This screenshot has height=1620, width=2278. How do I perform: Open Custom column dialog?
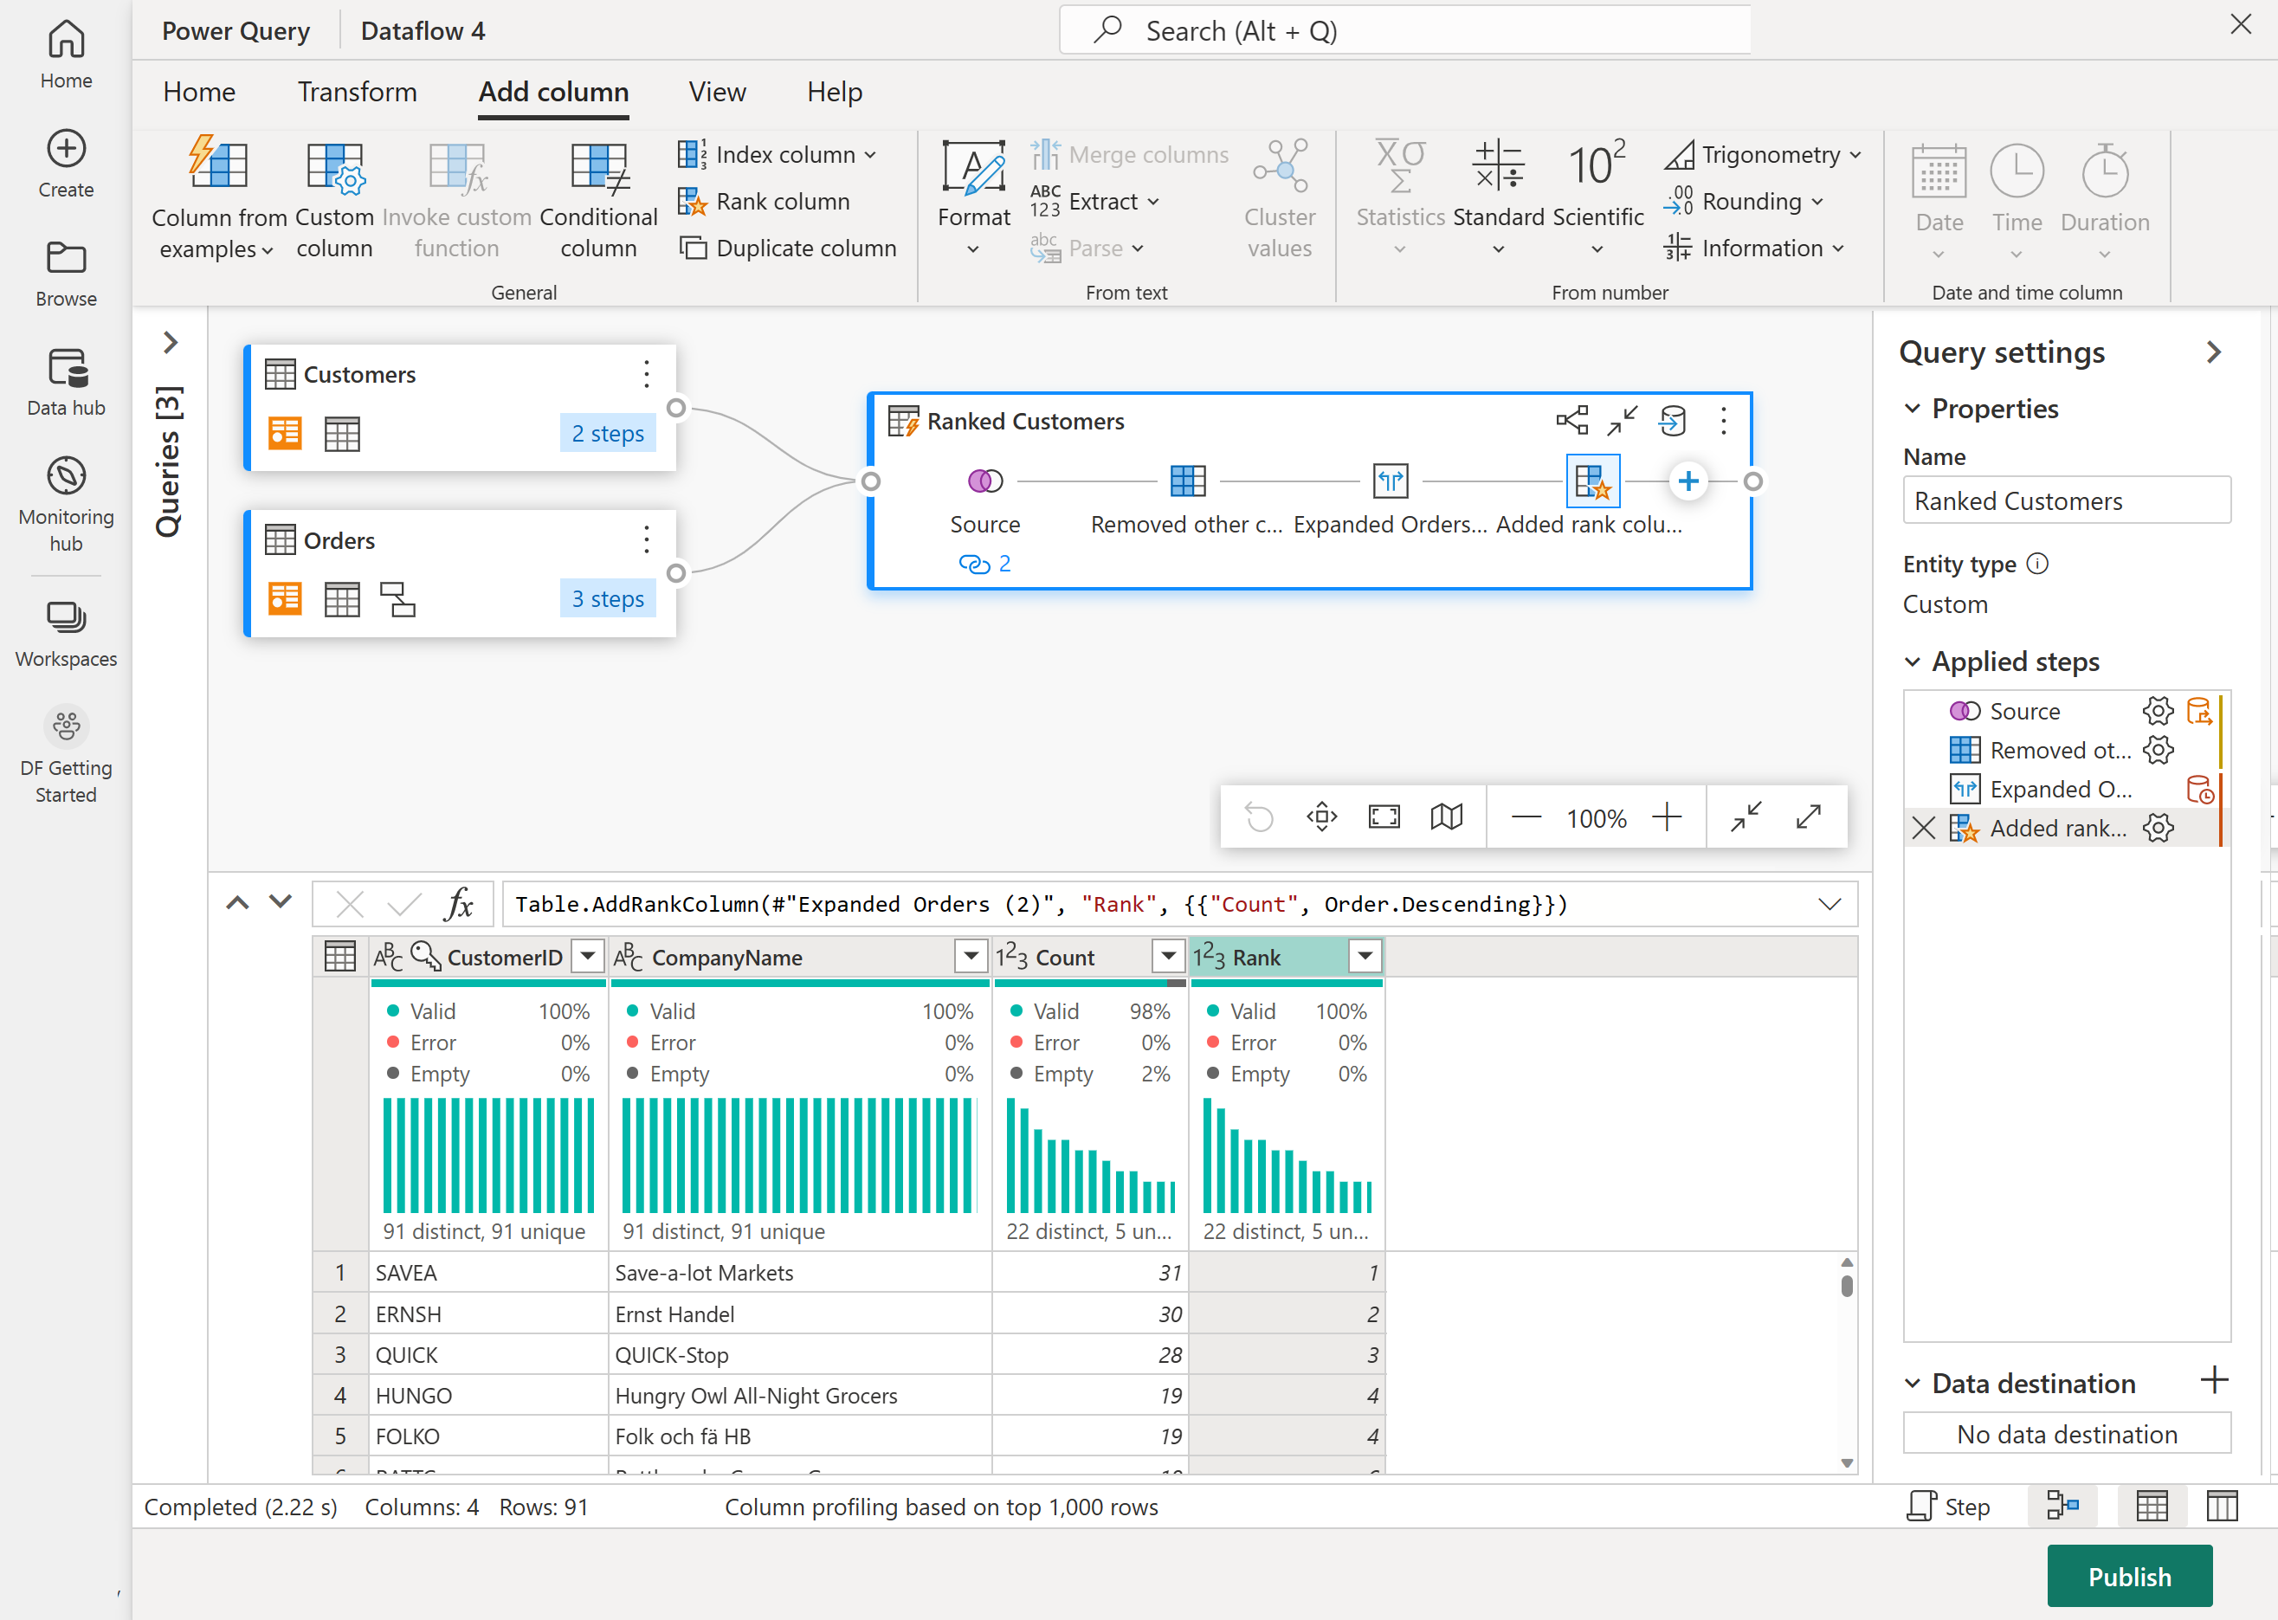(x=334, y=199)
